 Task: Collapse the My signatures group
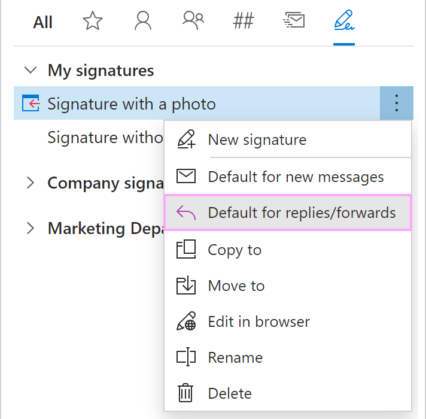31,70
